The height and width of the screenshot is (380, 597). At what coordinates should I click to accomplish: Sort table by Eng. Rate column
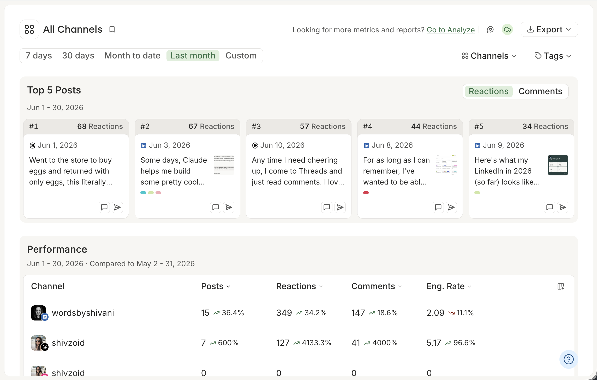449,286
